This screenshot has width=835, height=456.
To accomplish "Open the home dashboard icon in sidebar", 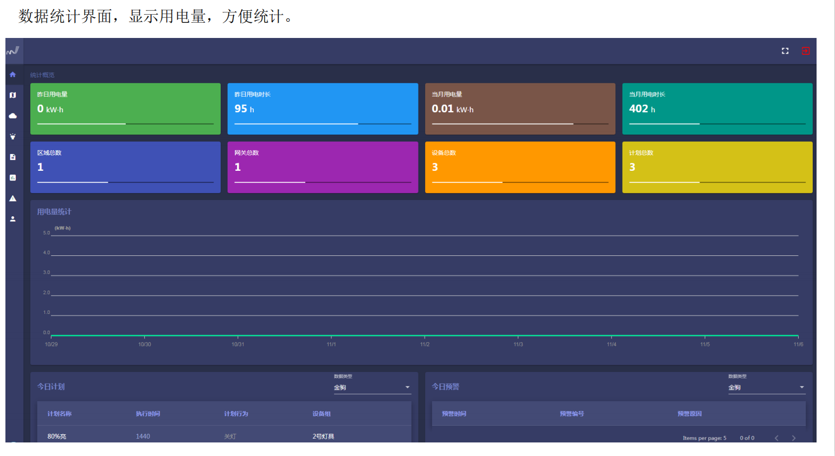I will coord(12,75).
